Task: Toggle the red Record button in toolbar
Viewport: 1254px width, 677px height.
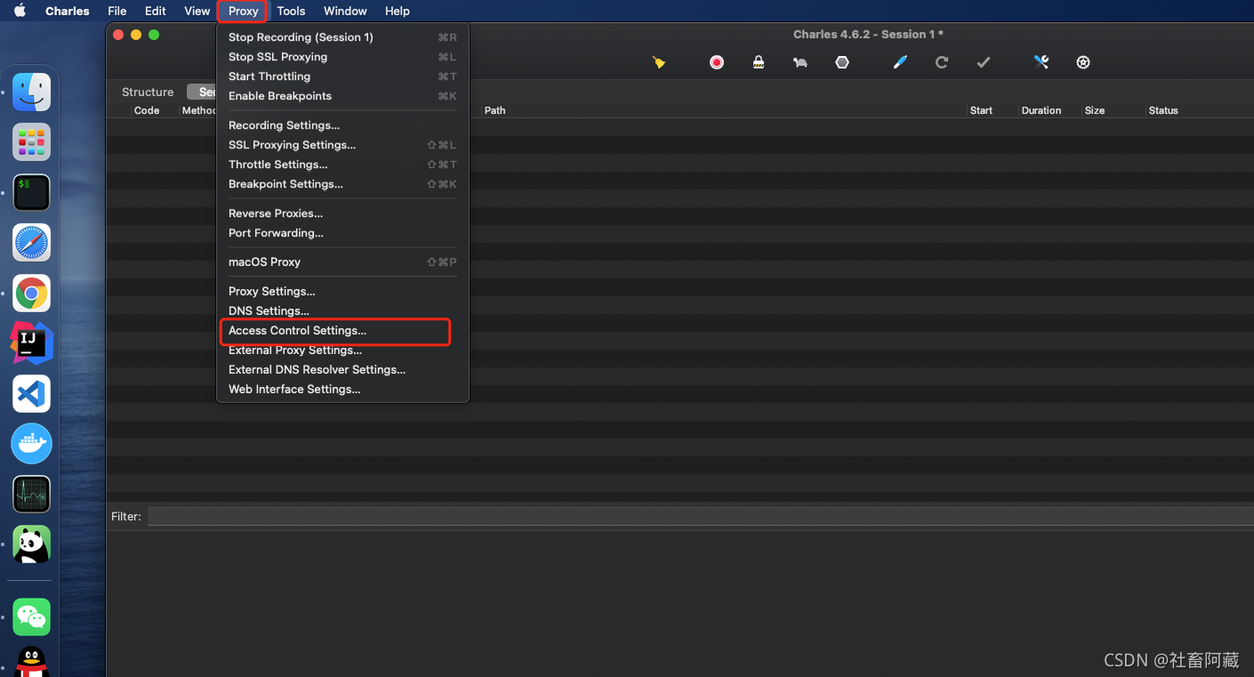Action: [717, 62]
